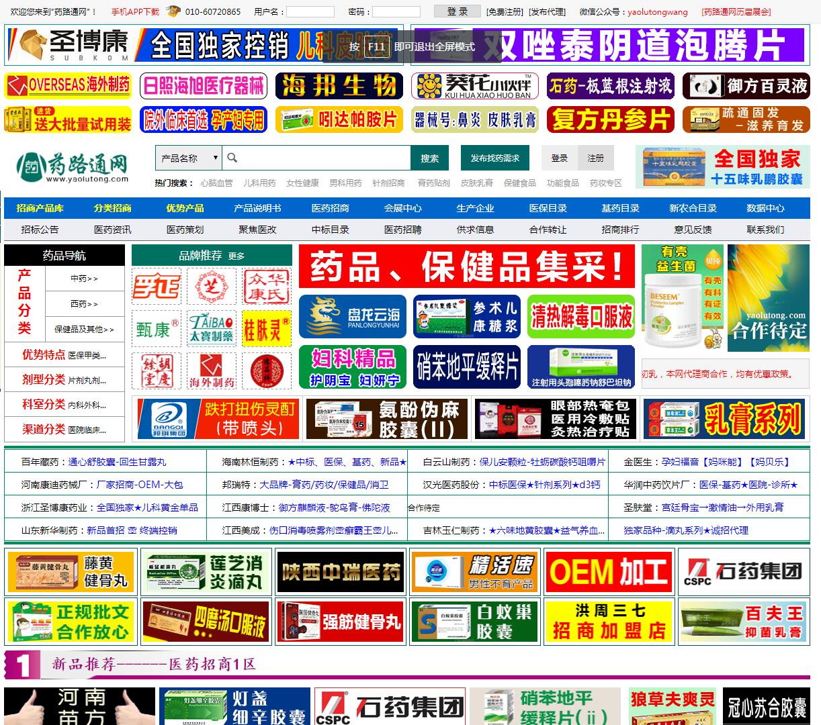821x725 pixels.
Task: Open the 陕西中瑞医药 tile
Action: click(341, 572)
